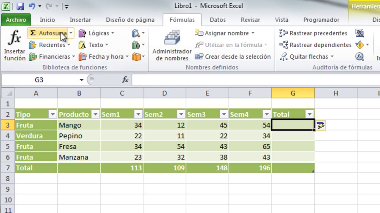Image resolution: width=380 pixels, height=213 pixels.
Task: Click the Insertar función fx icon
Action: pos(14,38)
